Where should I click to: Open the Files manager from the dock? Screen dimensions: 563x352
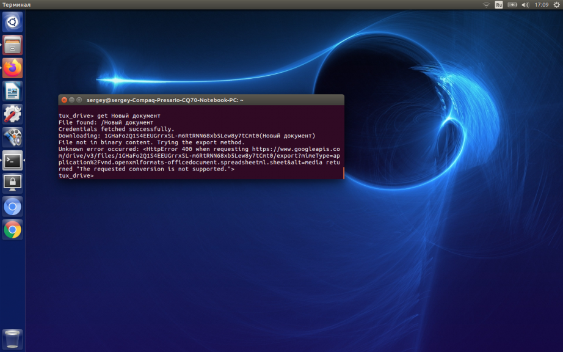[12, 45]
